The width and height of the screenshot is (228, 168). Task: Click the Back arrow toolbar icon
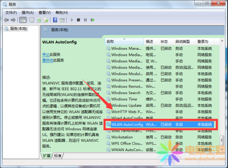[x=7, y=20]
